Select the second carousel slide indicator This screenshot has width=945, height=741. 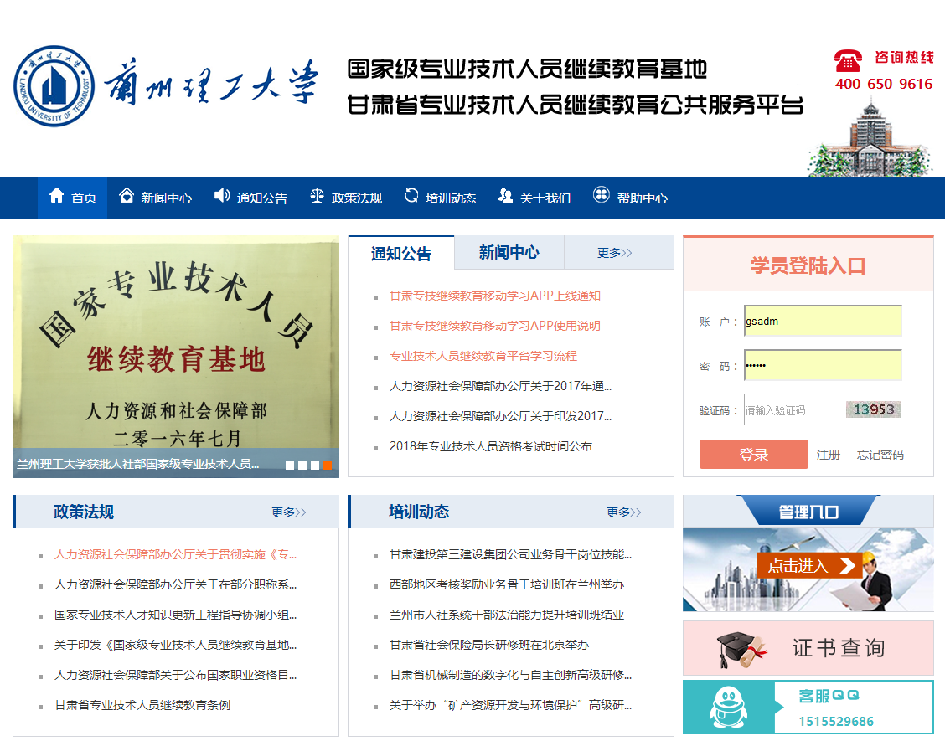(302, 465)
